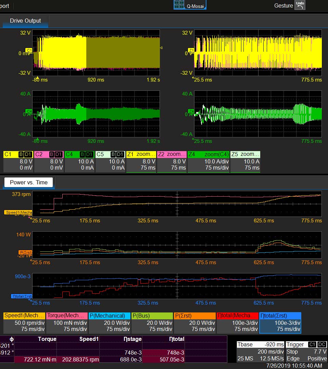The width and height of the screenshot is (328, 369).
Task: Click the trigger level indicator beside the C1 grid
Action: coord(161,48)
